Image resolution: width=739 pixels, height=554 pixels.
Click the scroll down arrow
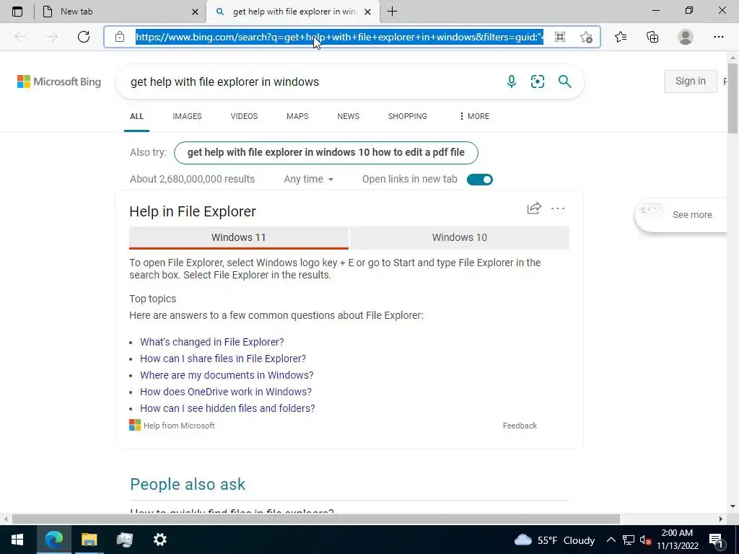pyautogui.click(x=733, y=506)
